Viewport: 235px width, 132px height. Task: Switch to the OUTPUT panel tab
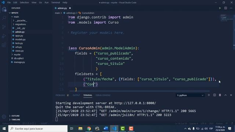[x=76, y=95]
